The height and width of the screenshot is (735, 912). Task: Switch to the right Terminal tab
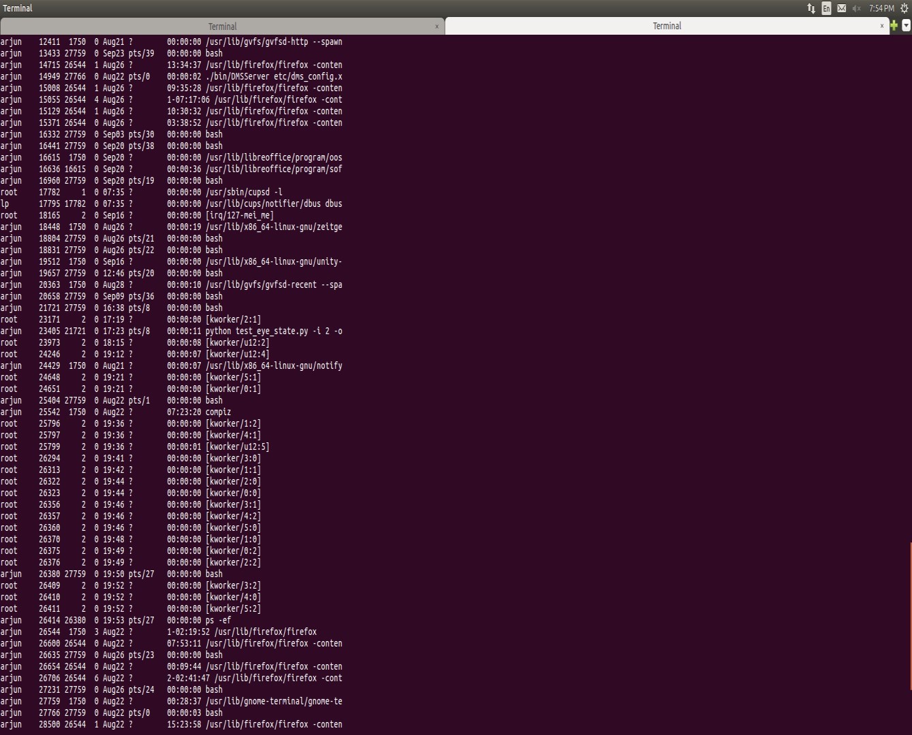[666, 25]
